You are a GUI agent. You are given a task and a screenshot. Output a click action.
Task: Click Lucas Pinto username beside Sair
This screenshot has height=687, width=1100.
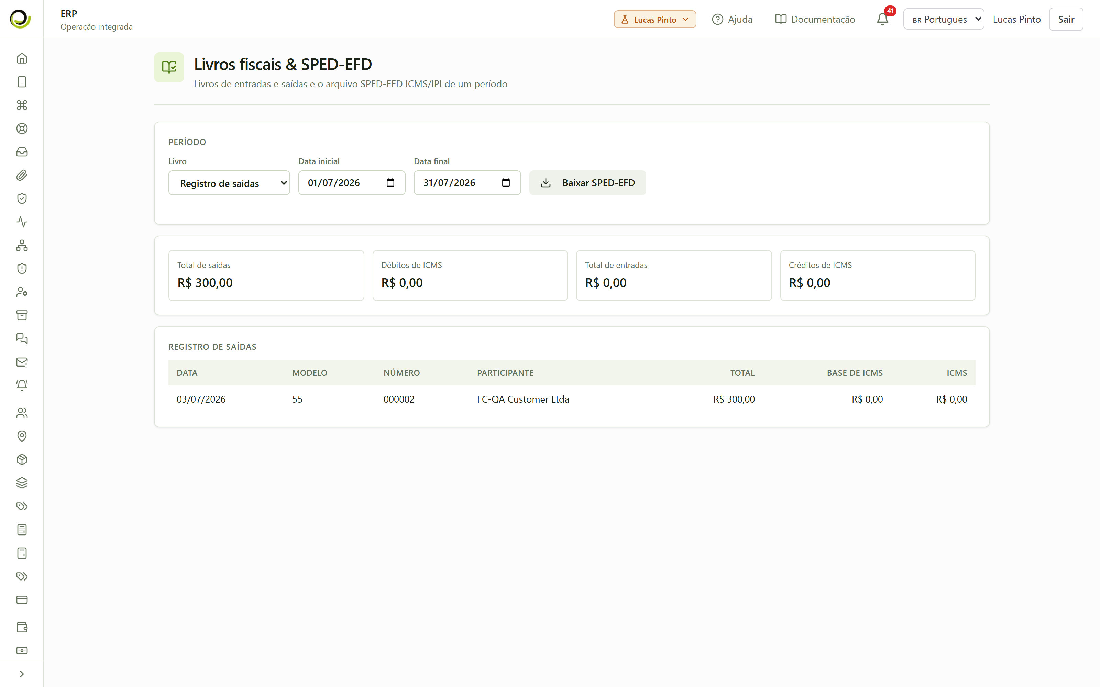point(1016,19)
